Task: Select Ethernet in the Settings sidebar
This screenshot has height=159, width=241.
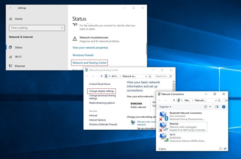Action: point(20,66)
